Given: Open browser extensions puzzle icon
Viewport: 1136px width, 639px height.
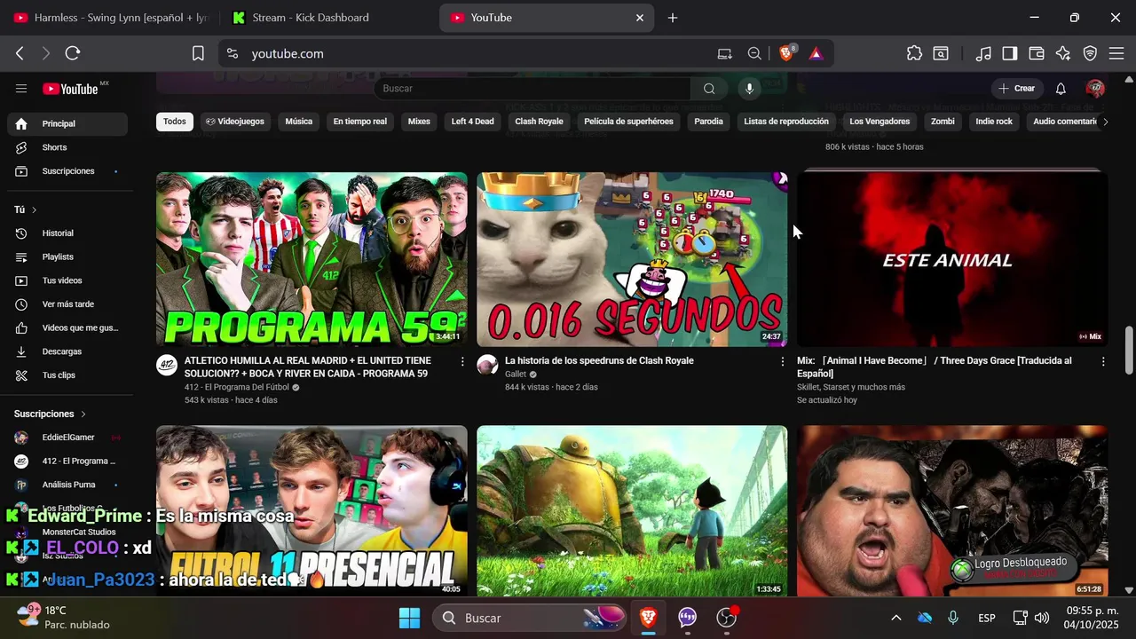Looking at the screenshot, I should 914,53.
